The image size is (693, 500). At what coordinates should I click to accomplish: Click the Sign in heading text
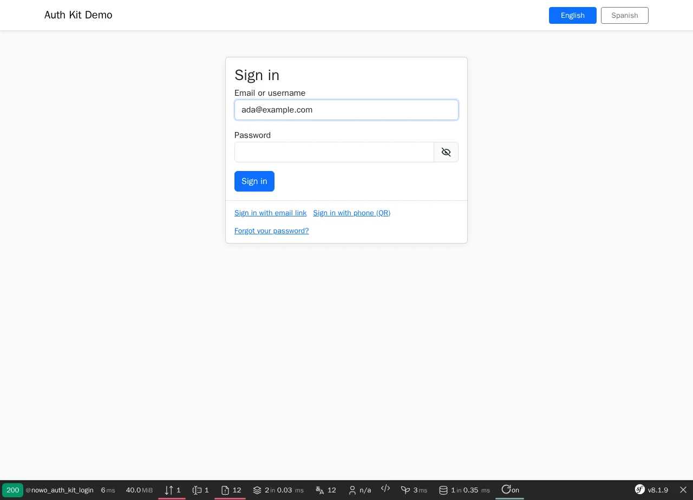(257, 75)
